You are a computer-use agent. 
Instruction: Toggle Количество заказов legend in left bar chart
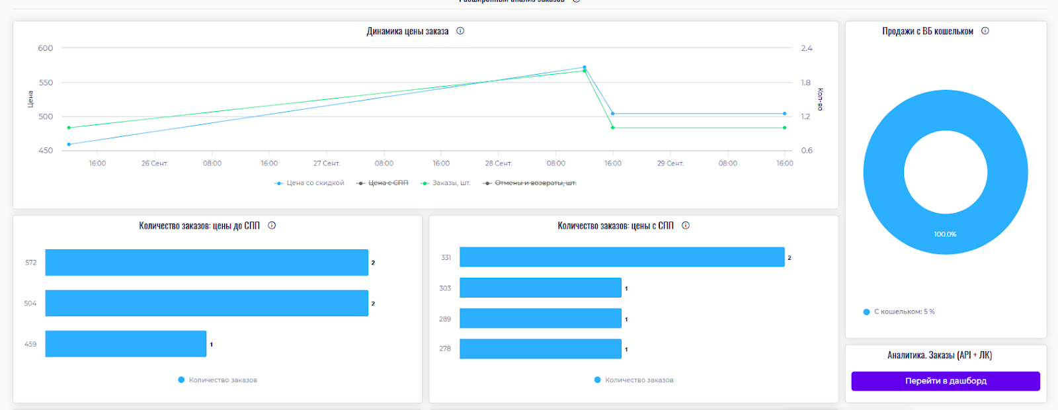point(218,380)
